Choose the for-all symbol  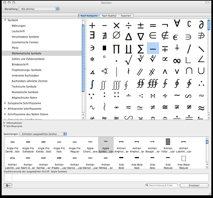click(x=177, y=24)
